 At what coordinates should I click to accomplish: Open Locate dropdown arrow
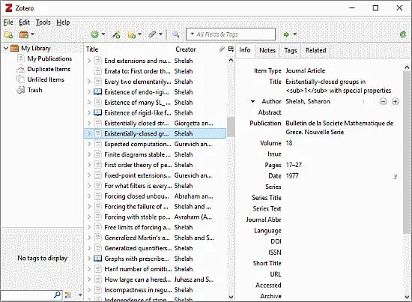pyautogui.click(x=295, y=34)
